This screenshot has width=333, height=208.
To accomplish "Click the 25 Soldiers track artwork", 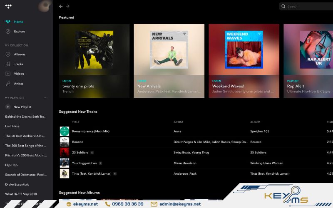I will [x=65, y=152].
